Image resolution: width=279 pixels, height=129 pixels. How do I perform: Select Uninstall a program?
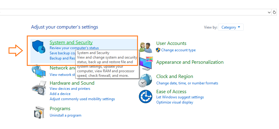[x=65, y=115]
